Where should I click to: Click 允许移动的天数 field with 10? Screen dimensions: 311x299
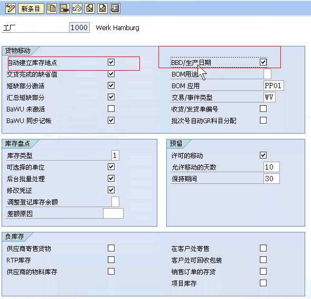pos(271,167)
